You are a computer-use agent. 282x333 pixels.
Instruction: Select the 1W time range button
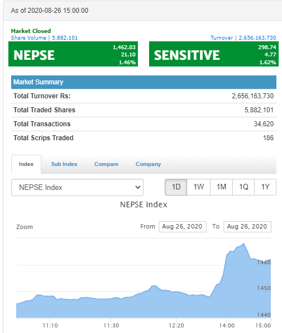199,187
